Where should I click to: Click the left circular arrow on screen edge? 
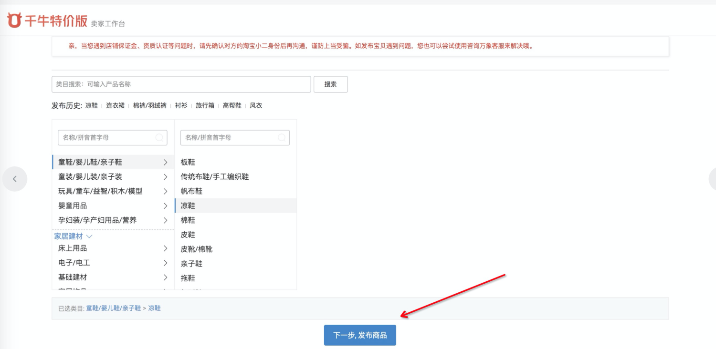[15, 178]
